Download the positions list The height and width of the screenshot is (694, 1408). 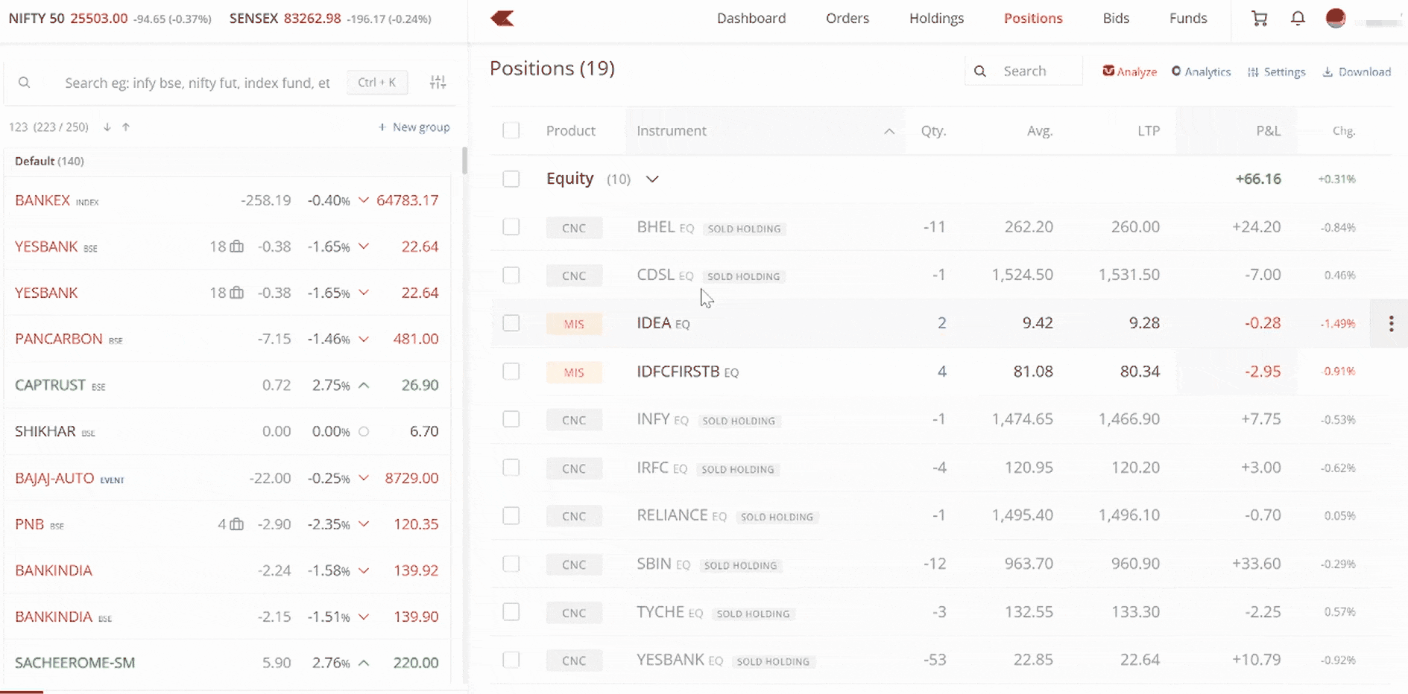pyautogui.click(x=1357, y=72)
